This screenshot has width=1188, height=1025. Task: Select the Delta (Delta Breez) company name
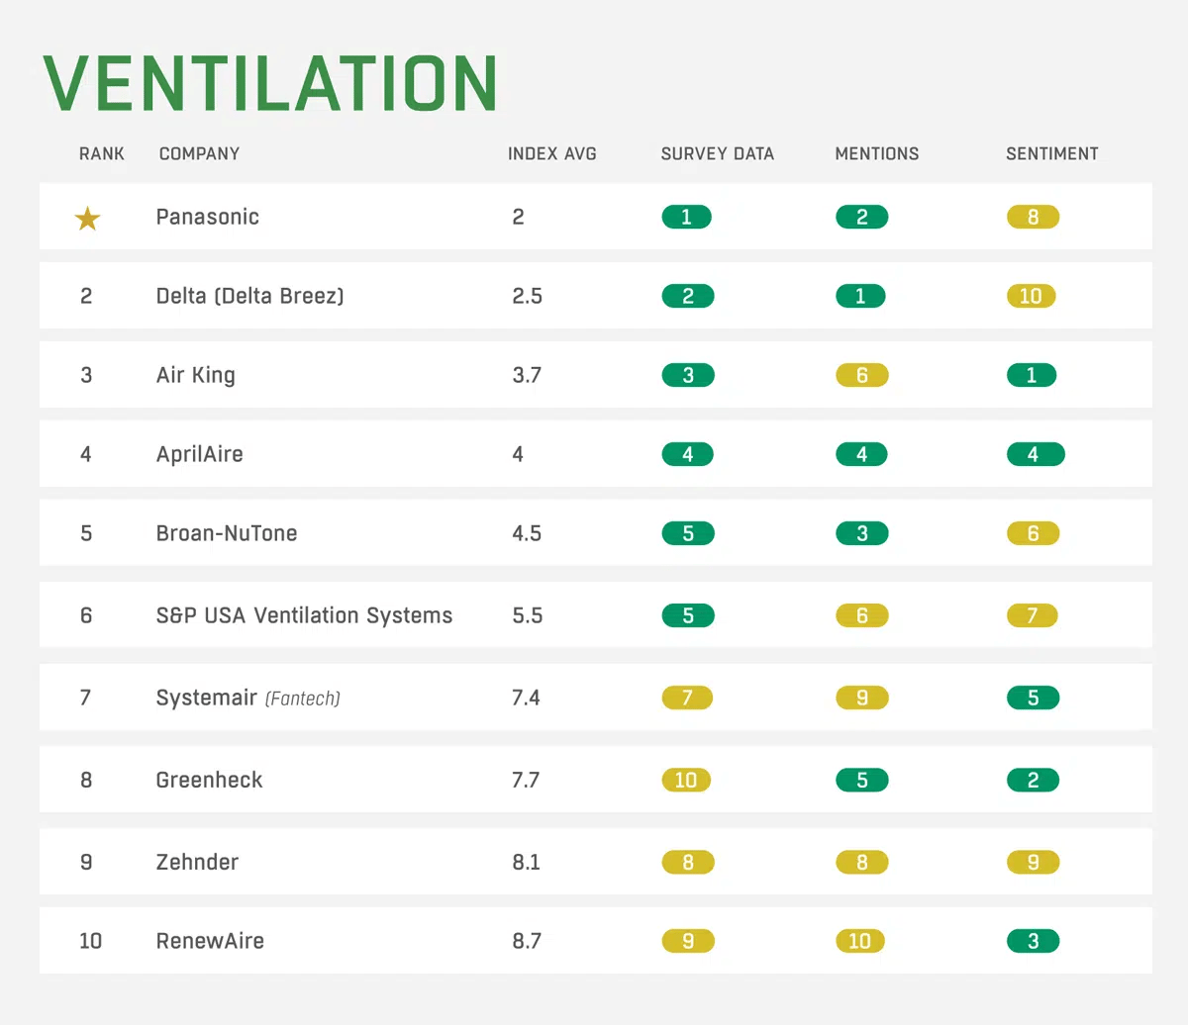pos(250,296)
